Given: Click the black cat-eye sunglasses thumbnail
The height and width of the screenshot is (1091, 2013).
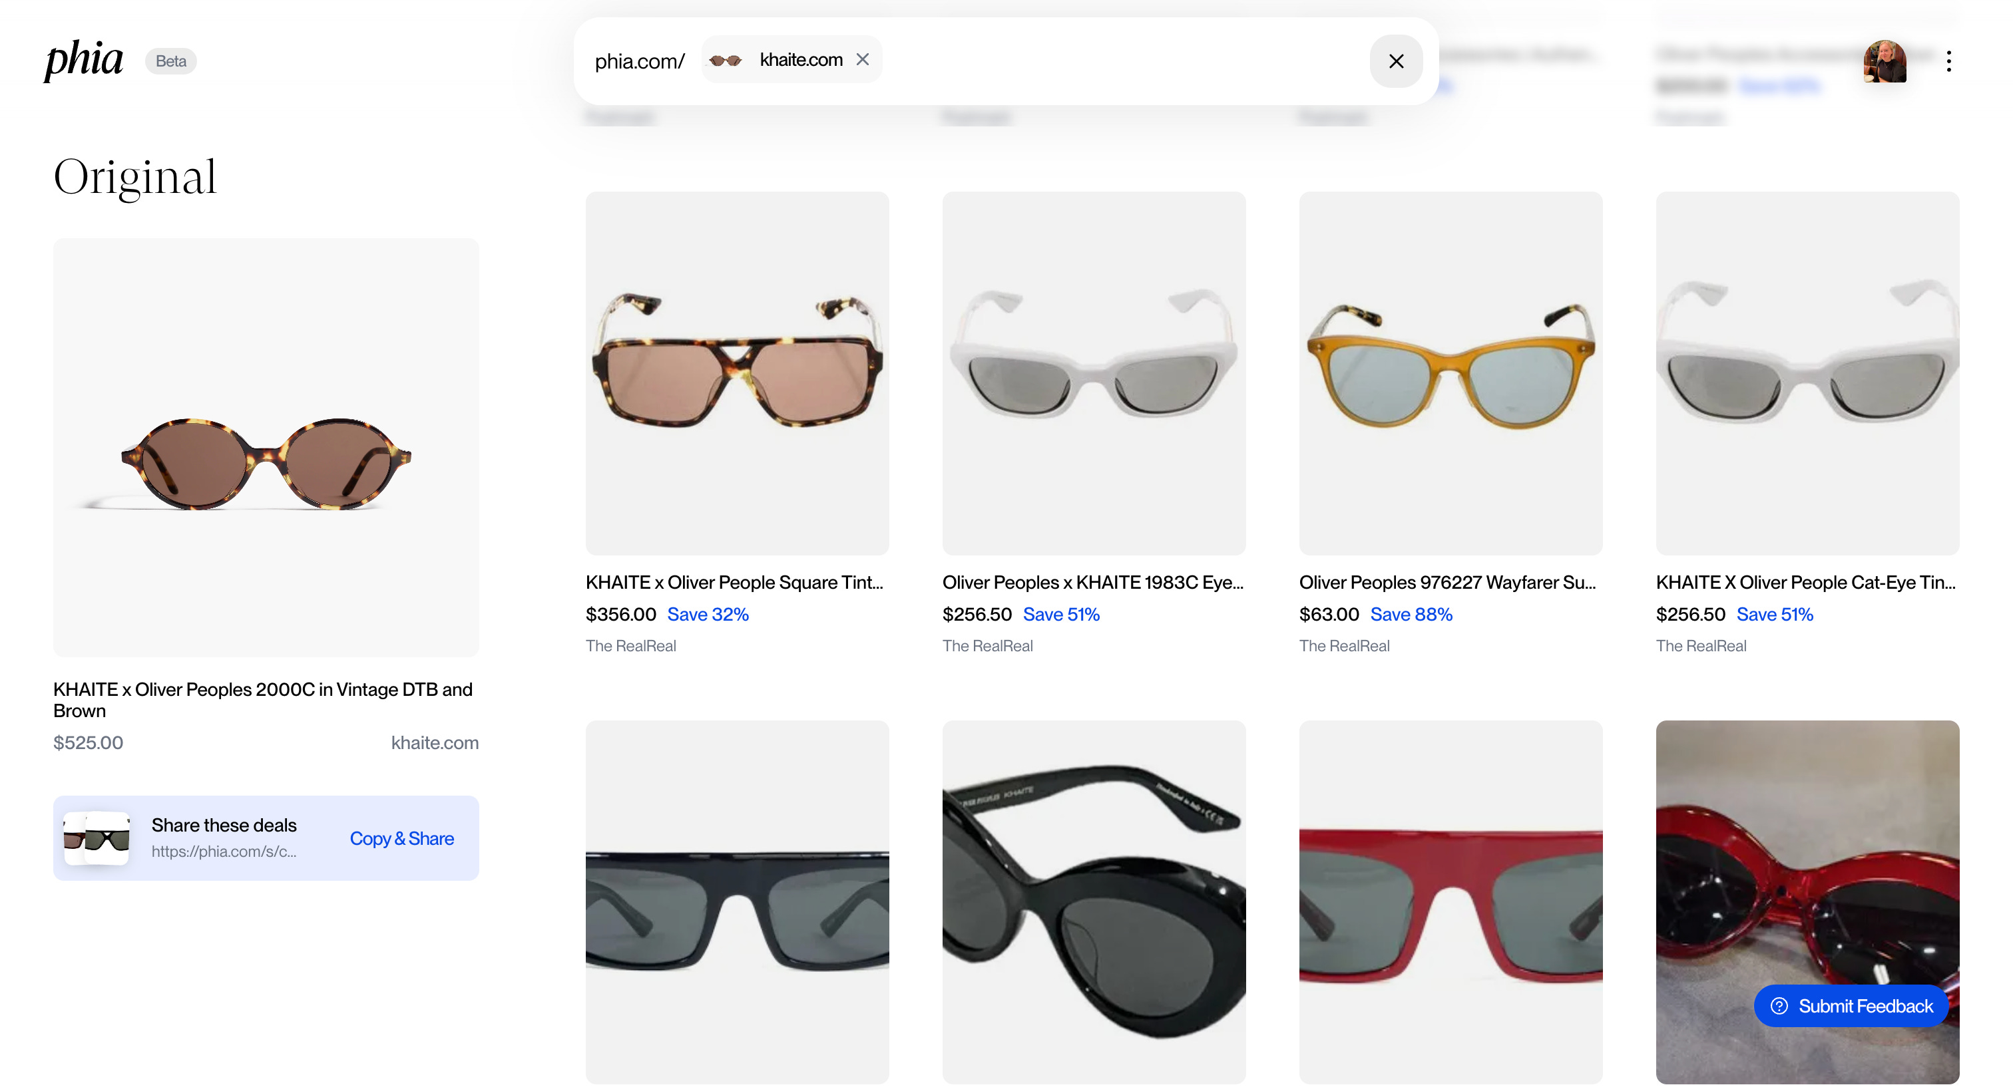Looking at the screenshot, I should pyautogui.click(x=1093, y=901).
